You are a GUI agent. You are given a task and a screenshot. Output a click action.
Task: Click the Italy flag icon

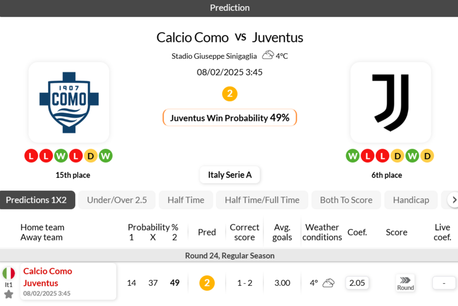point(9,273)
